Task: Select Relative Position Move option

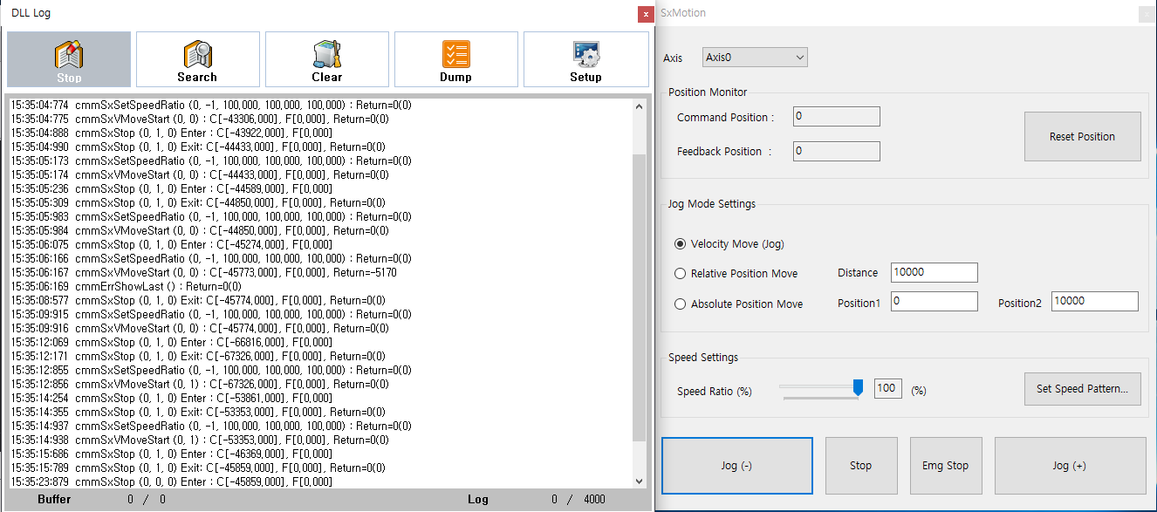Action: (x=681, y=274)
